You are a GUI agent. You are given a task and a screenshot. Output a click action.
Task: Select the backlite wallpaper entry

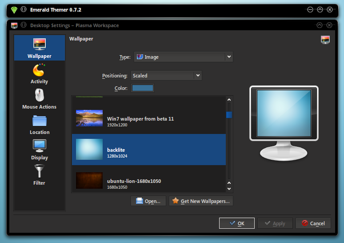(x=149, y=150)
